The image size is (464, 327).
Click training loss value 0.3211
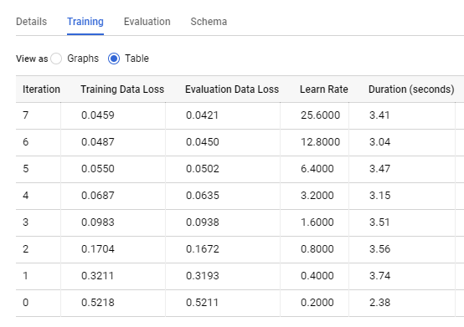click(98, 276)
